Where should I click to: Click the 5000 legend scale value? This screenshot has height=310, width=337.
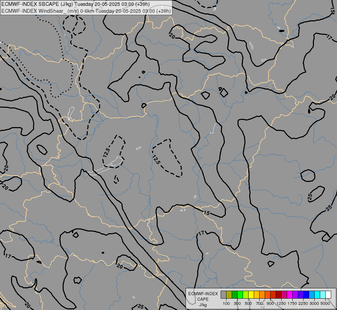pyautogui.click(x=325, y=303)
